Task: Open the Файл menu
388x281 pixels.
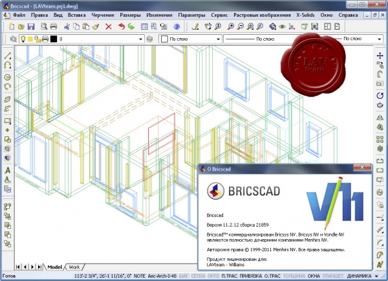Action: pyautogui.click(x=19, y=15)
